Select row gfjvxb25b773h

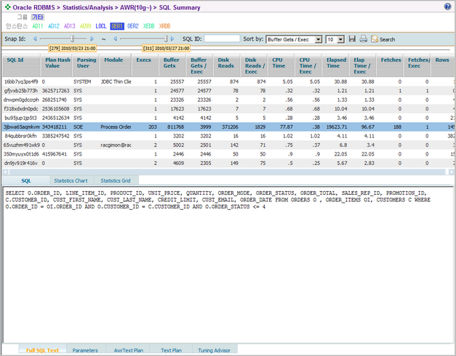pos(228,91)
